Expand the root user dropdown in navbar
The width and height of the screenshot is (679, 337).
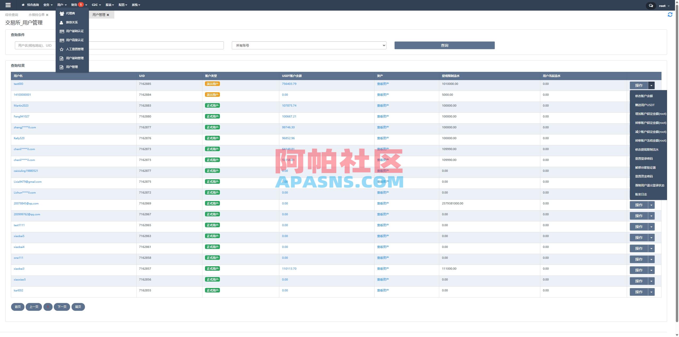click(664, 5)
